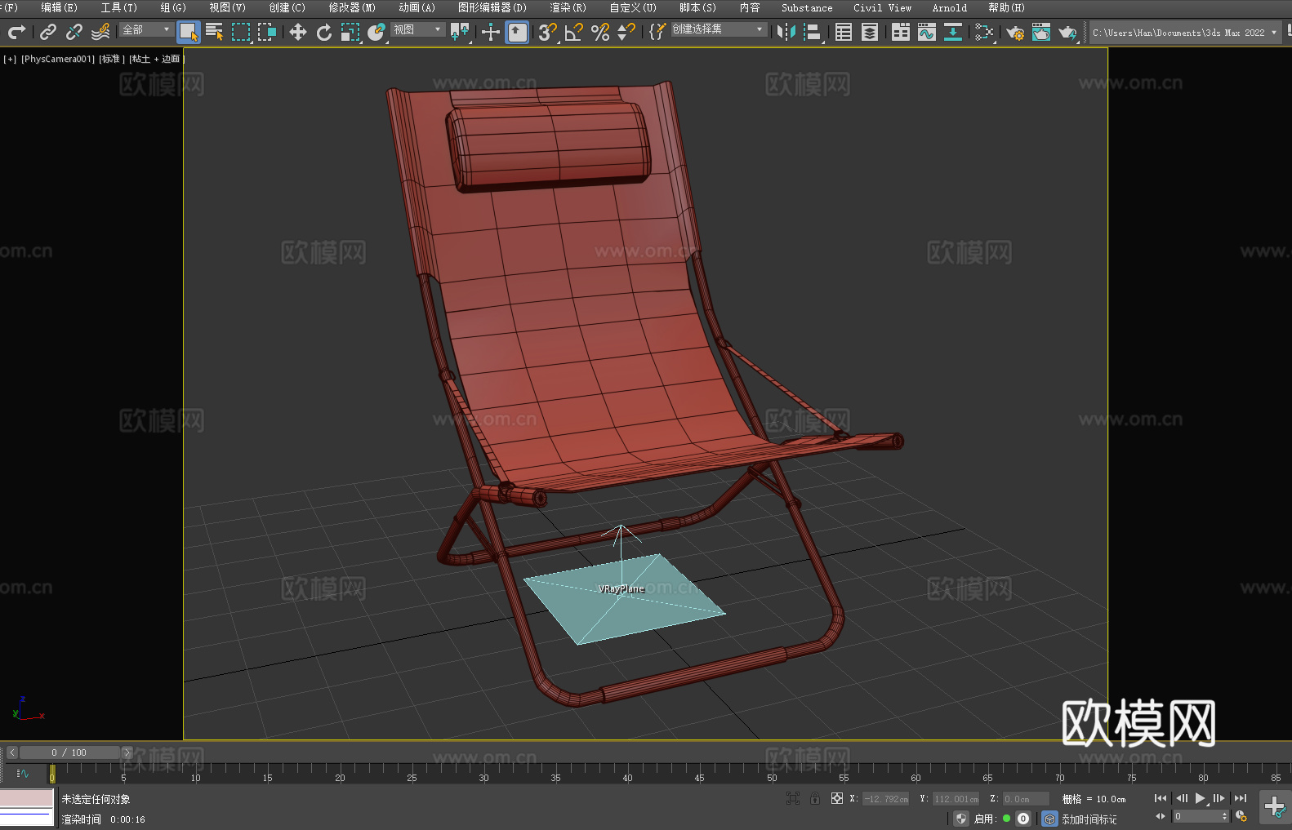
Task: Click Select and Manipulate icon
Action: 491,32
